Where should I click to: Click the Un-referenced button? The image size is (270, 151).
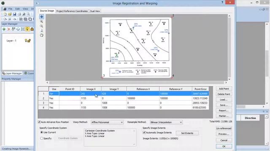(x=224, y=128)
